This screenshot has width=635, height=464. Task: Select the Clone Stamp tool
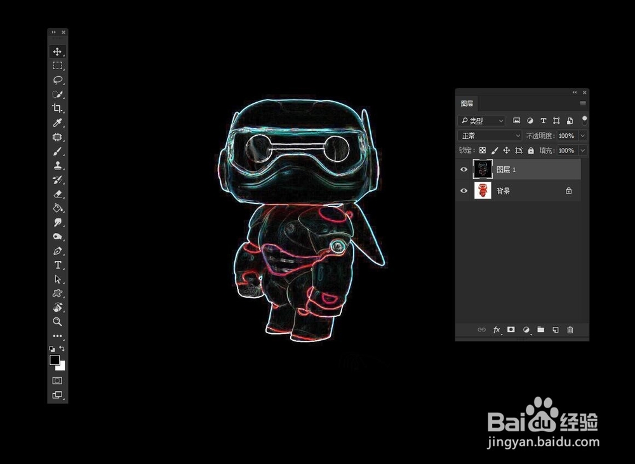[x=57, y=166]
